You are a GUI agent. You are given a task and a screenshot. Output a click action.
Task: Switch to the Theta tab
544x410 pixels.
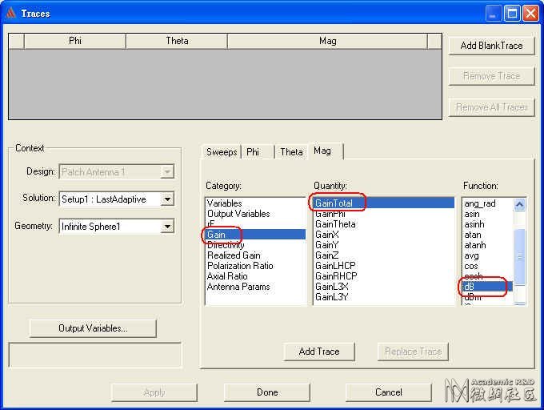291,152
